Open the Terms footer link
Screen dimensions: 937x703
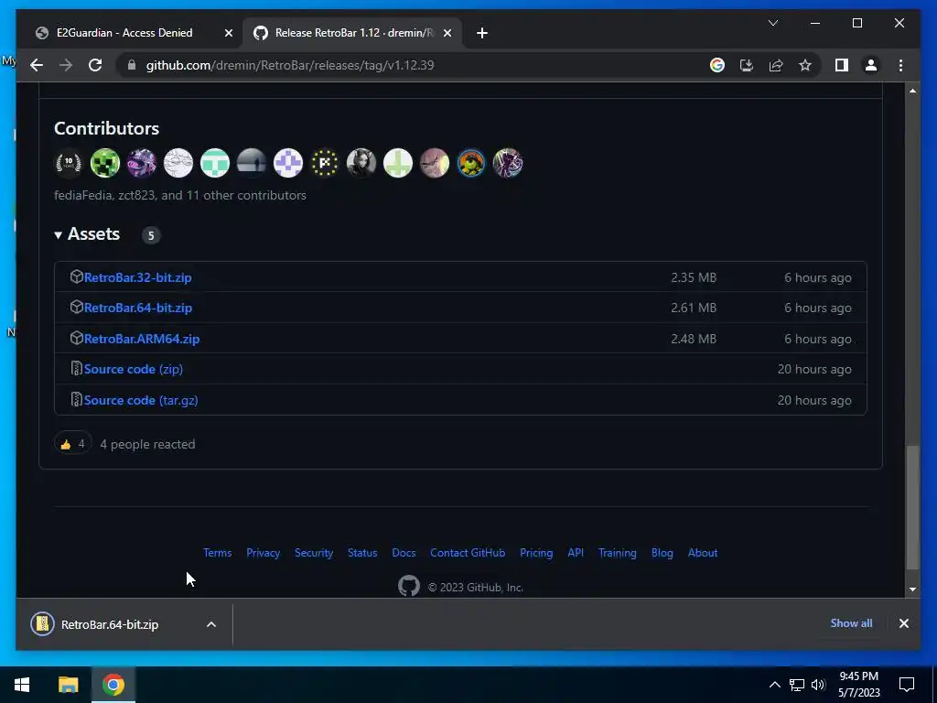pyautogui.click(x=217, y=553)
